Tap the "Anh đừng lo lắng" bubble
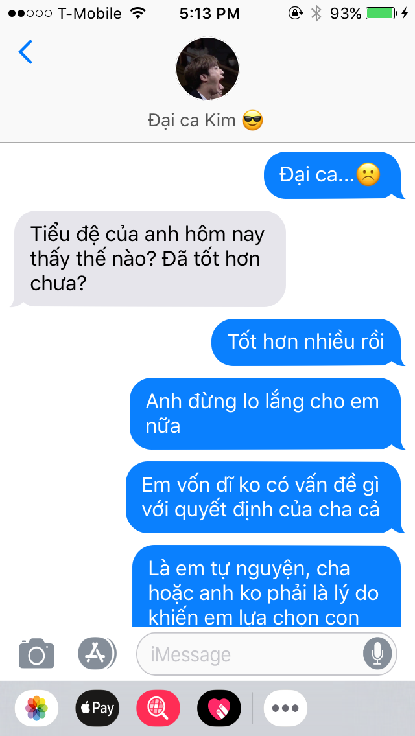This screenshot has width=415, height=736. pyautogui.click(x=267, y=413)
